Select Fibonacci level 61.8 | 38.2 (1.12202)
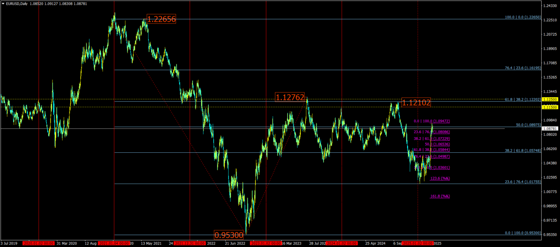 click(x=523, y=99)
